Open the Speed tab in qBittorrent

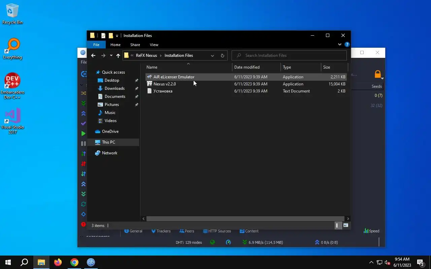click(371, 231)
